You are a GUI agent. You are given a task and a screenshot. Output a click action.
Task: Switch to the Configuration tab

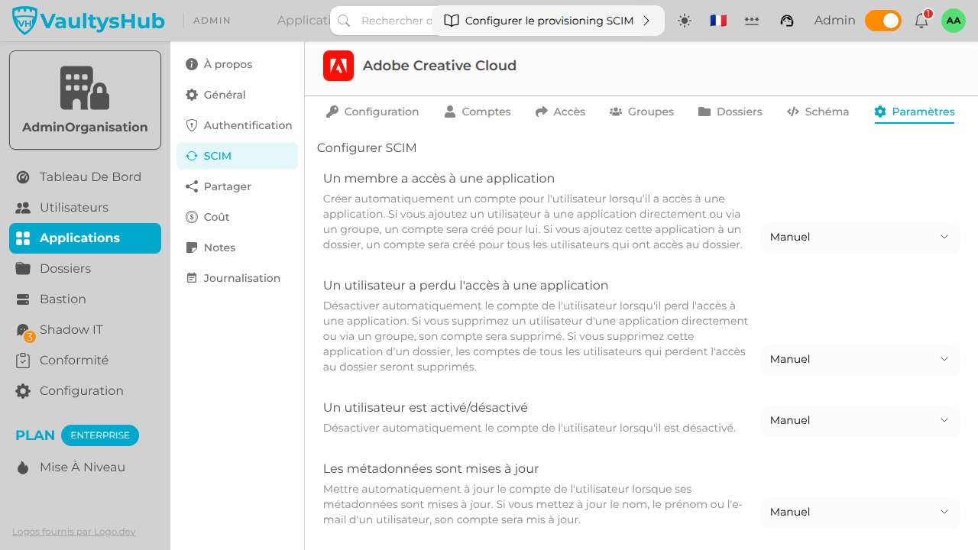(x=372, y=112)
